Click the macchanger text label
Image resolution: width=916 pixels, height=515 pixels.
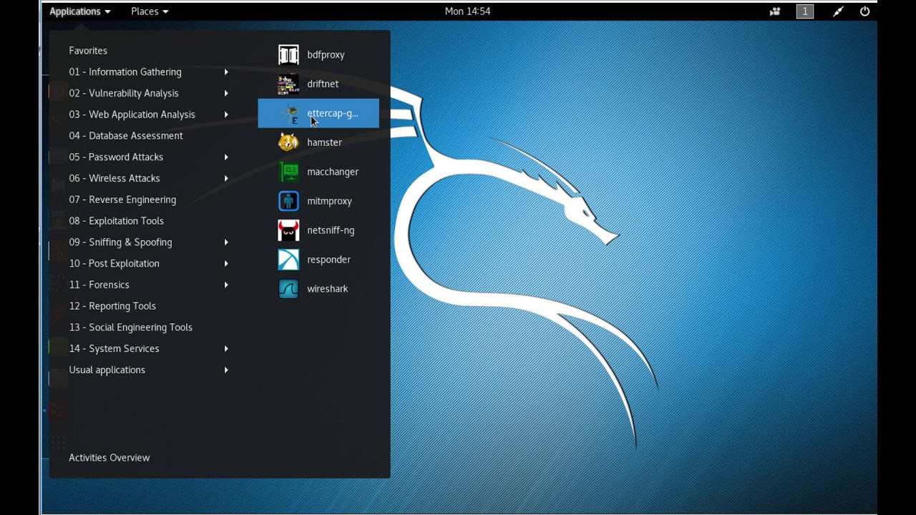[333, 172]
